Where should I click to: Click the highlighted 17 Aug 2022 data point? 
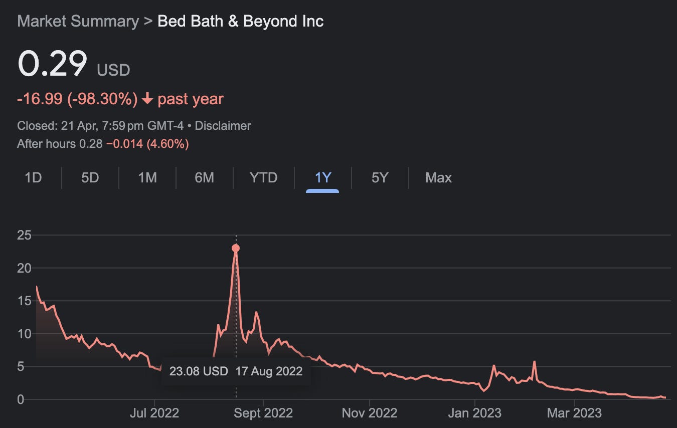(235, 247)
